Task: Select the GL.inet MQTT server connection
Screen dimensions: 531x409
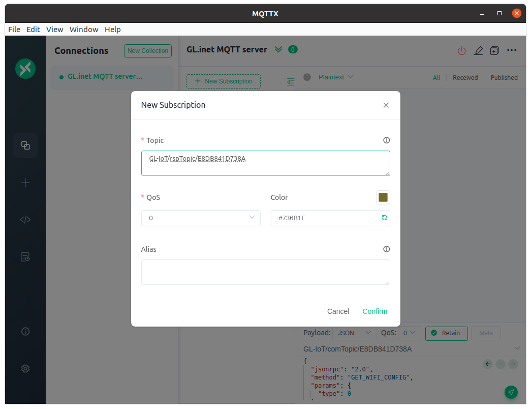Action: (x=112, y=77)
